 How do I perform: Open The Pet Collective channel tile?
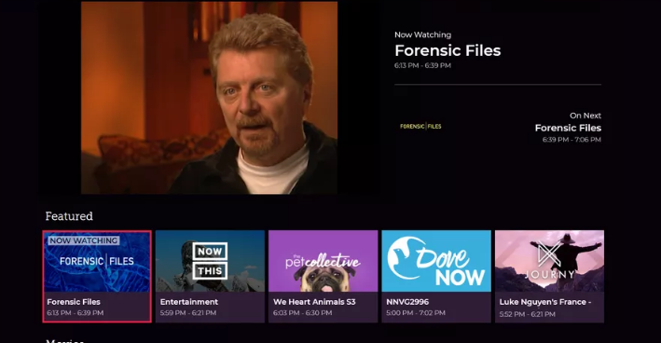[323, 277]
